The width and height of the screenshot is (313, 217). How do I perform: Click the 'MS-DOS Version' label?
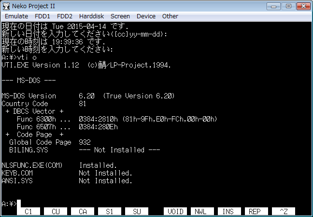pos(29,96)
